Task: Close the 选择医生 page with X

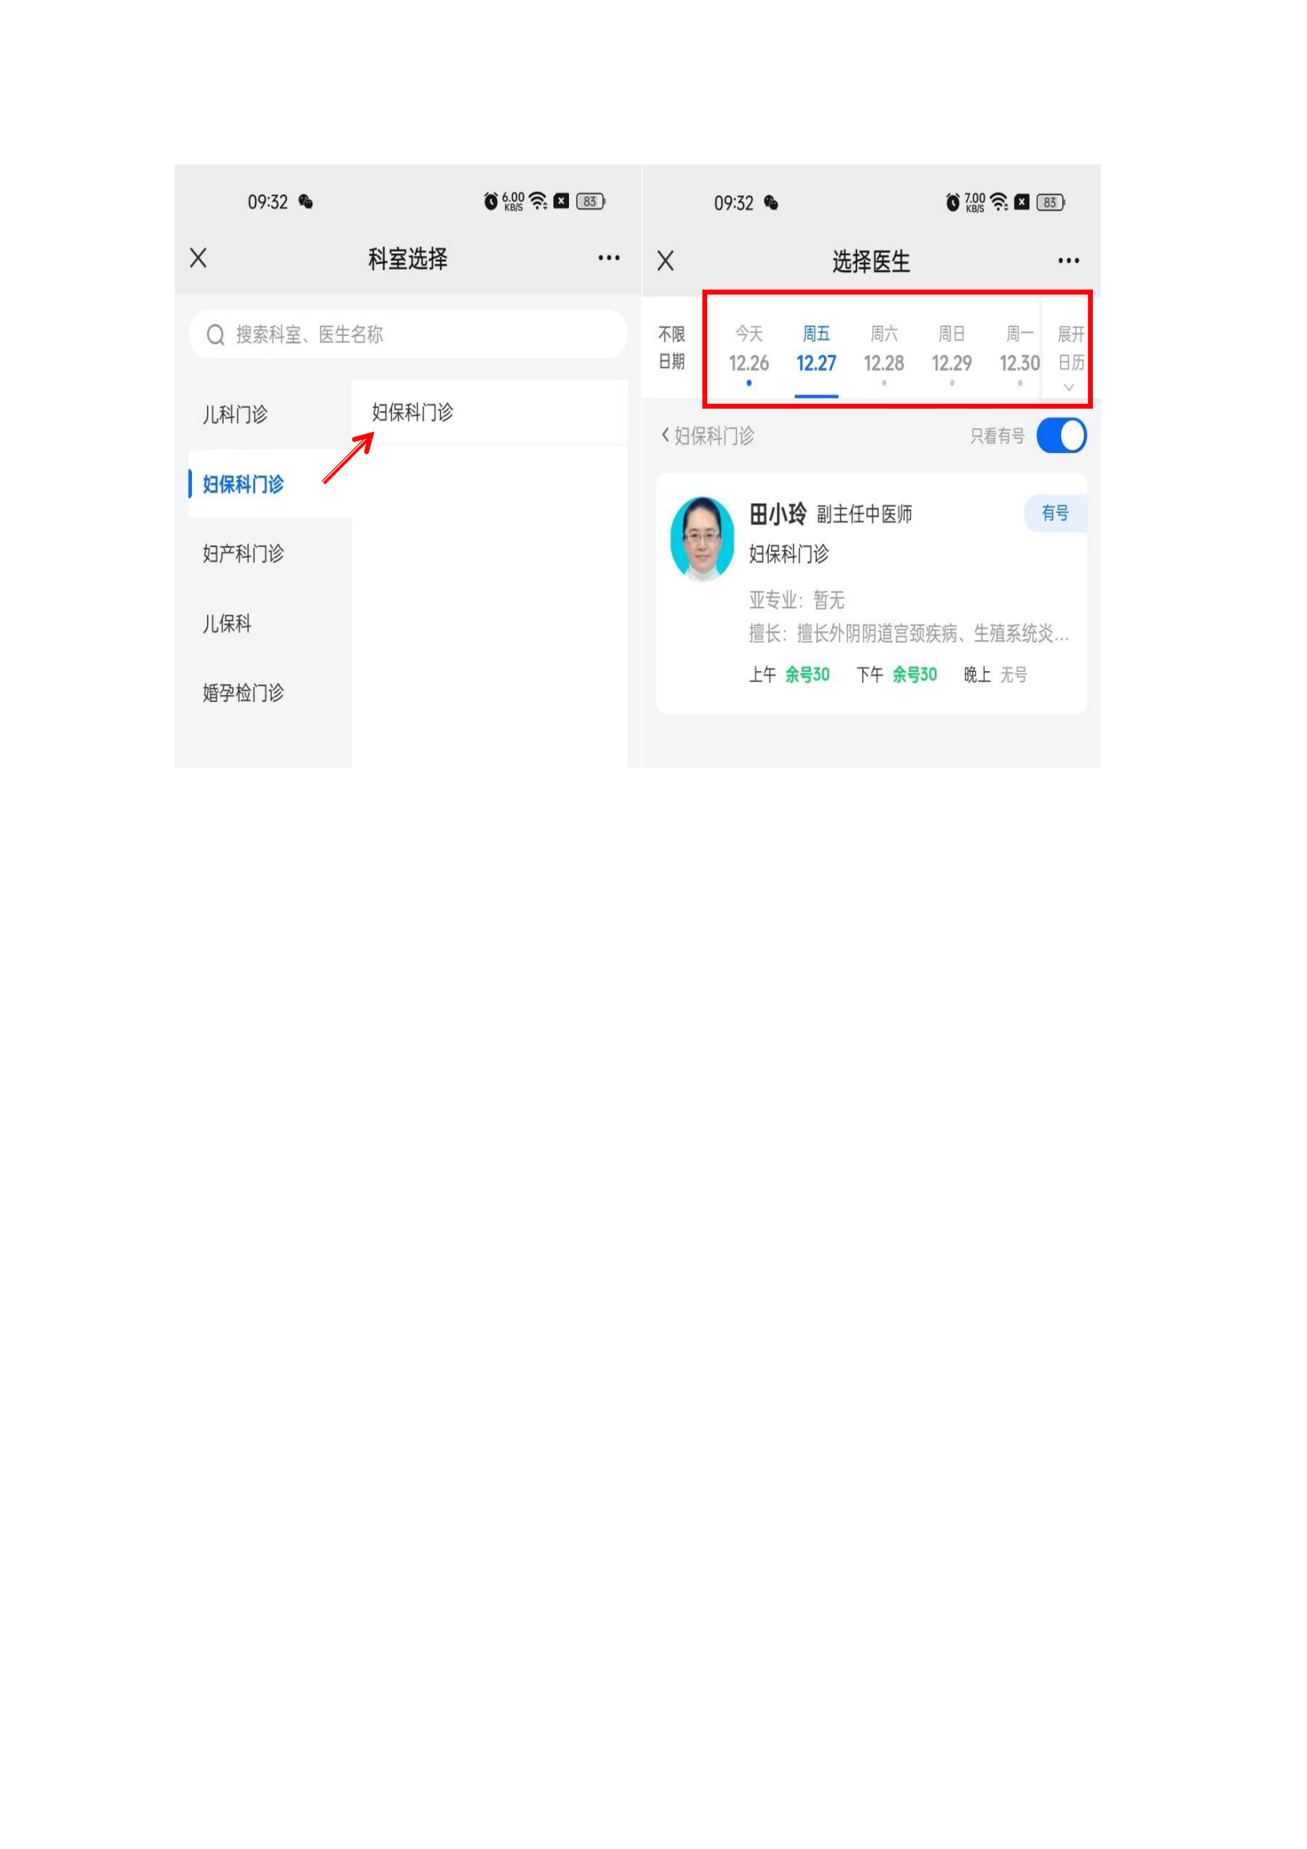Action: coord(665,260)
